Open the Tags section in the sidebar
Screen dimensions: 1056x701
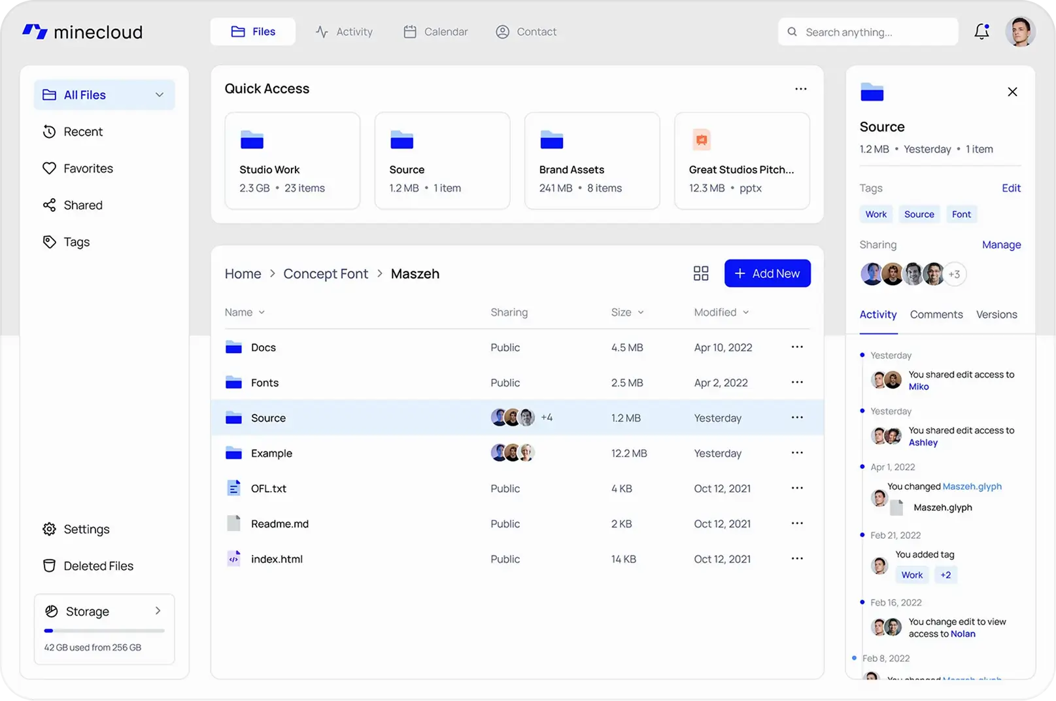(x=77, y=241)
